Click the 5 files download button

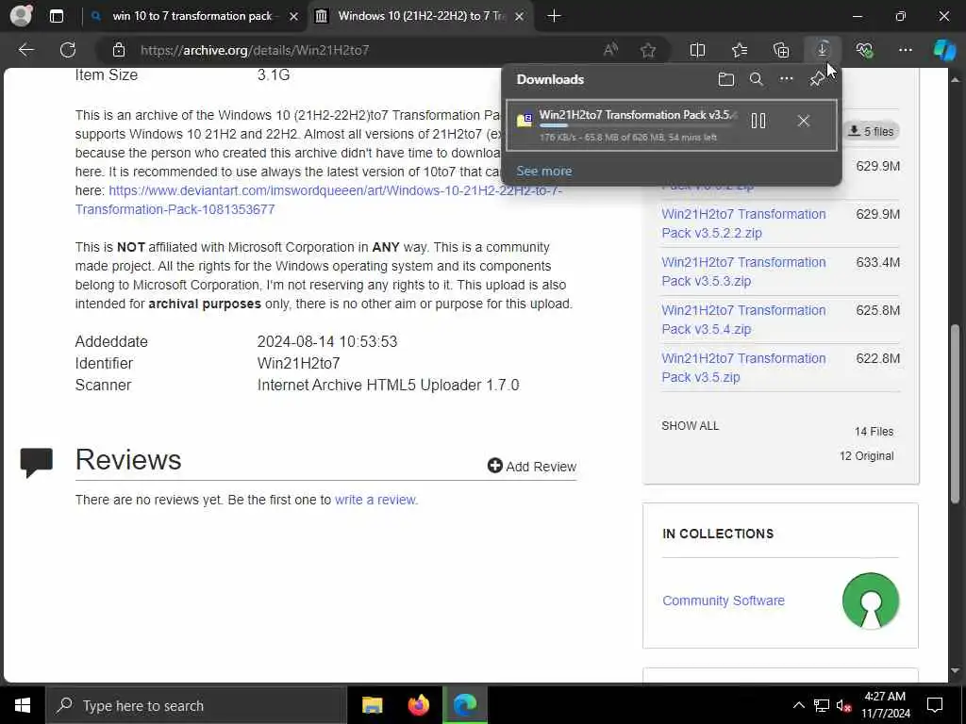[x=871, y=131]
